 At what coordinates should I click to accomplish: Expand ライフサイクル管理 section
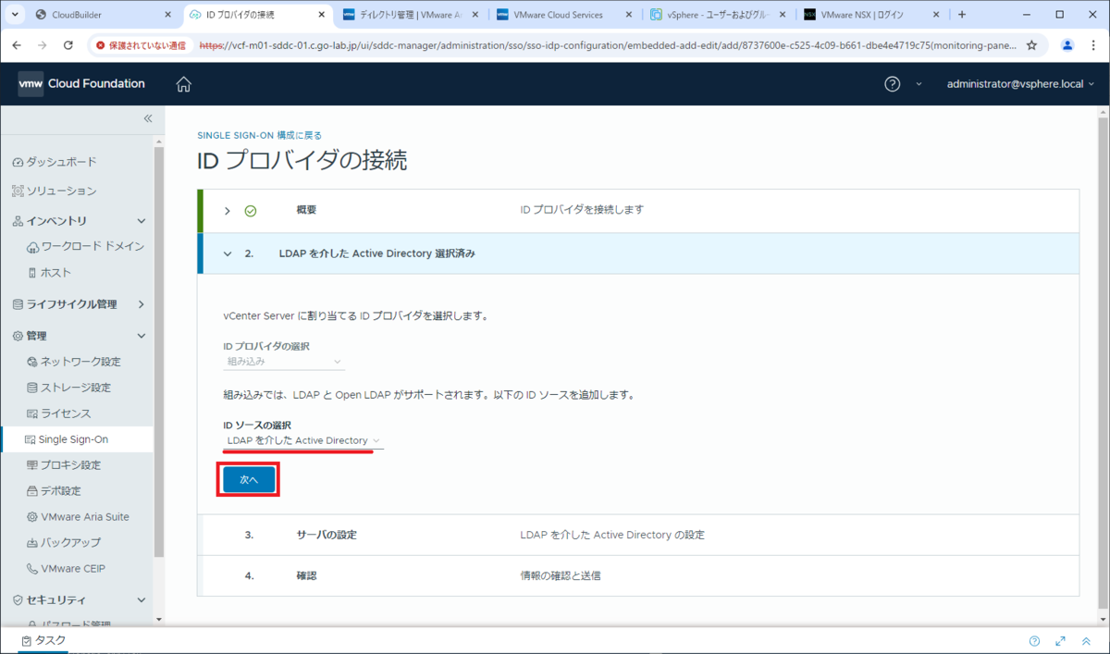(142, 304)
